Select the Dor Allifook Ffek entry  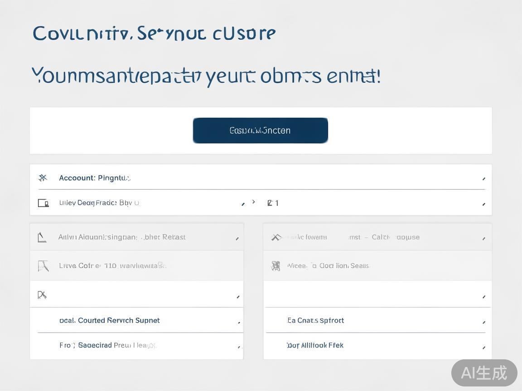coord(315,345)
